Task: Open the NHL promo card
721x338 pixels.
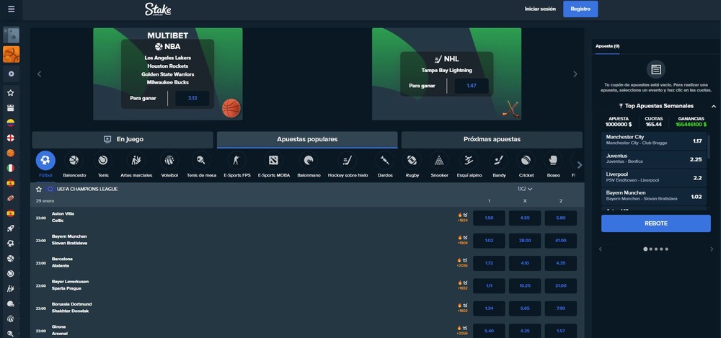Action: (x=446, y=74)
